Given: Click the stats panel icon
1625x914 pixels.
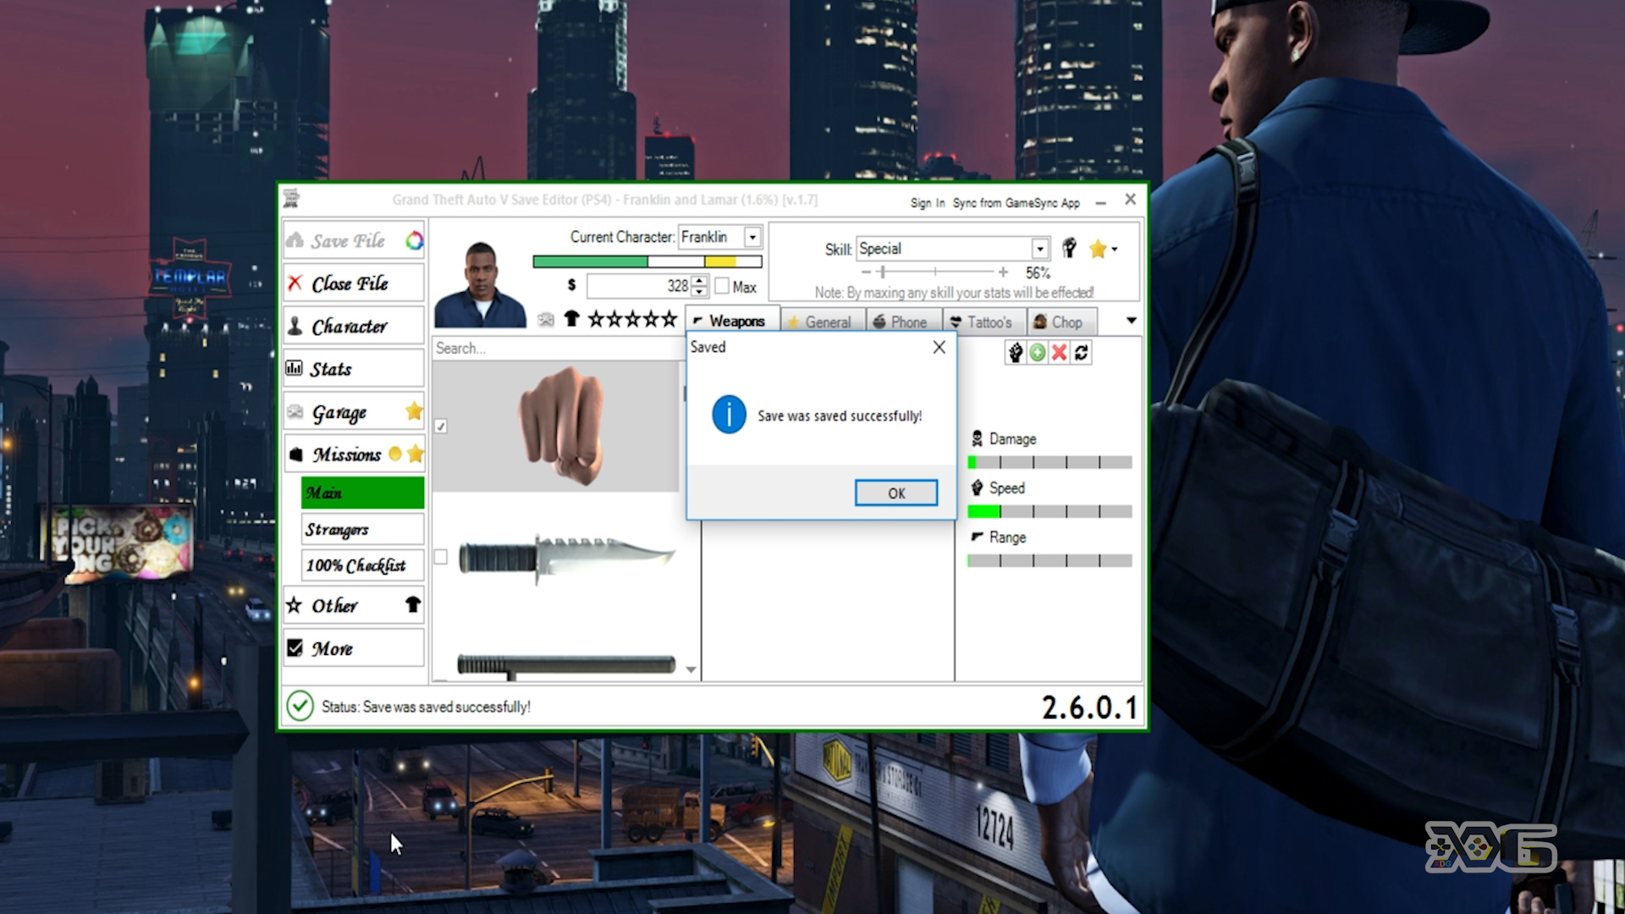Looking at the screenshot, I should click(295, 368).
